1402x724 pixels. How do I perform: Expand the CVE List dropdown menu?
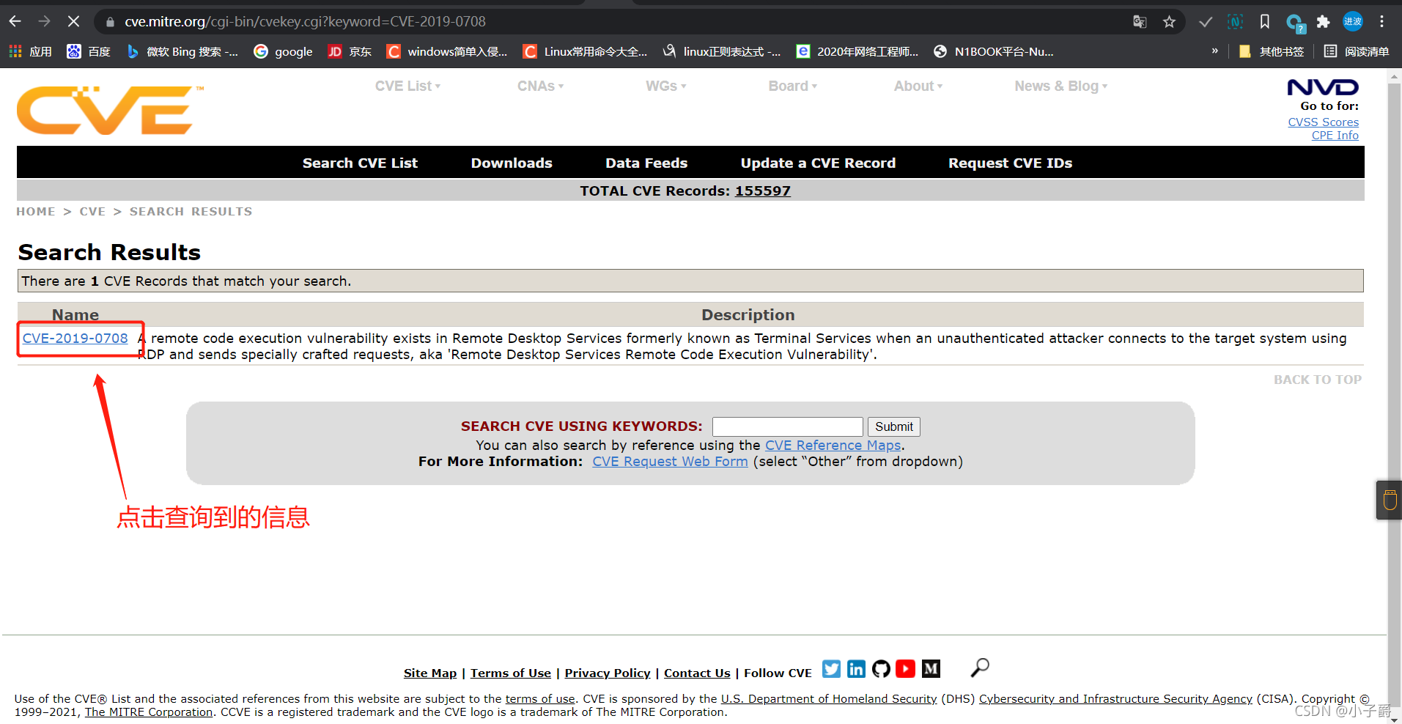tap(407, 86)
